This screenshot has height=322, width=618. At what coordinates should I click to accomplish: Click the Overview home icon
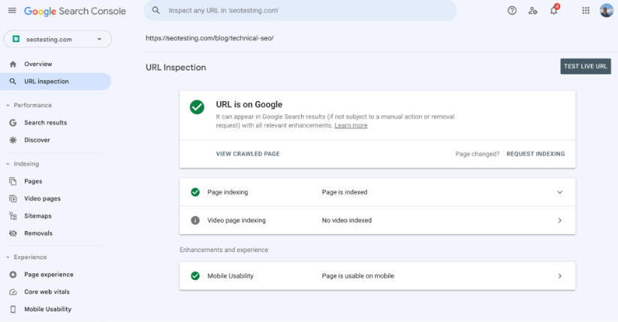click(x=13, y=64)
